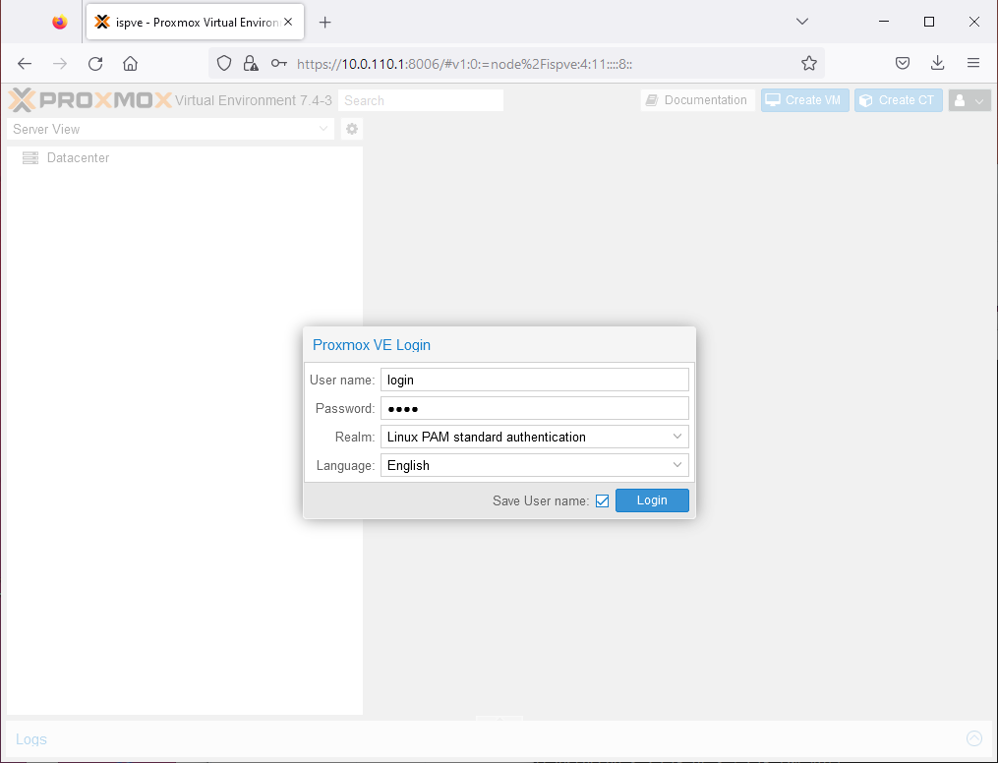Open the Firefox home page
This screenshot has height=763, width=998.
tap(131, 64)
